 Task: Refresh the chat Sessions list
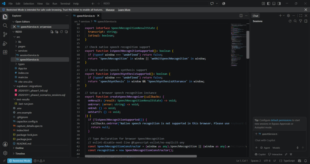pos(290,21)
